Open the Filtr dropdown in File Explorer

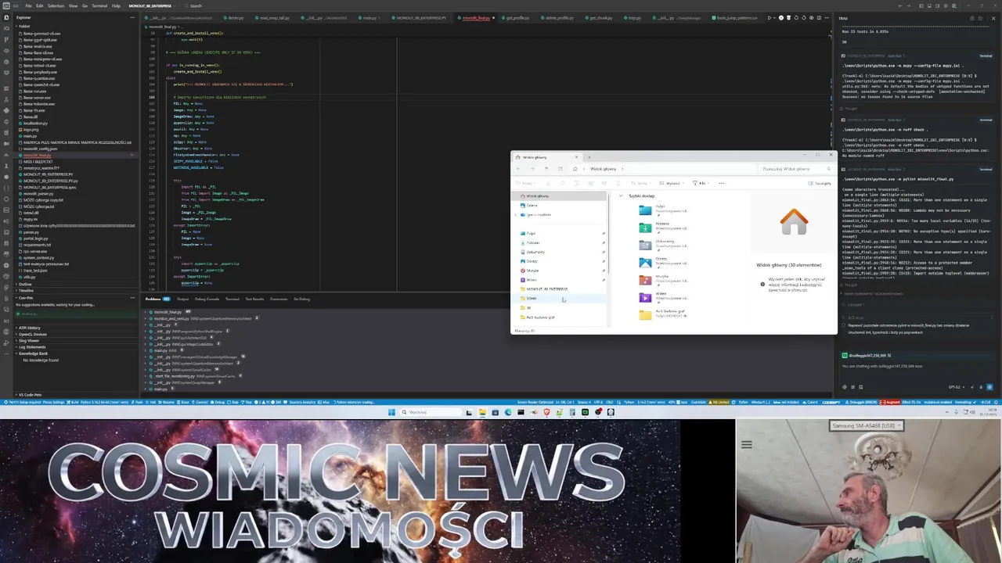701,183
